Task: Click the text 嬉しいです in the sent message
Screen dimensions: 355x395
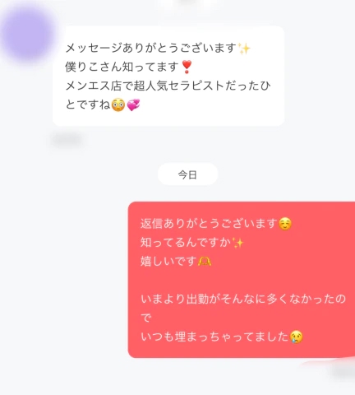Action: coord(168,261)
